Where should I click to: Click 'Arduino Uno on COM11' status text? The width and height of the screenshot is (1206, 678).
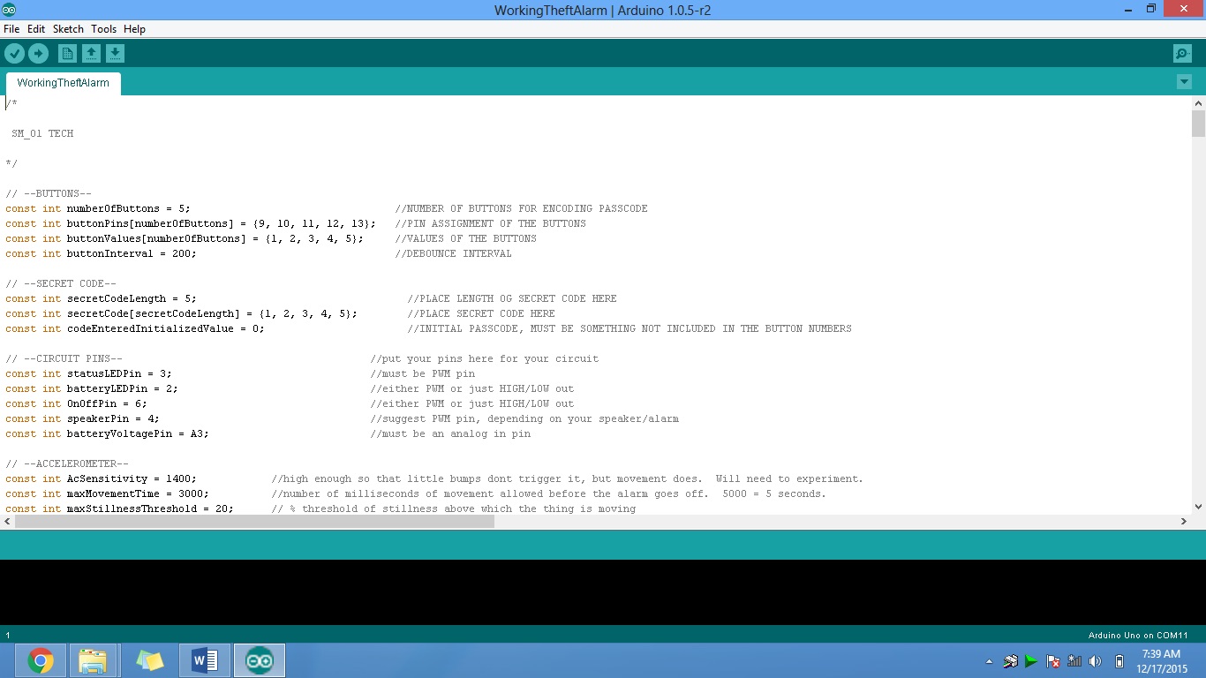click(x=1138, y=636)
